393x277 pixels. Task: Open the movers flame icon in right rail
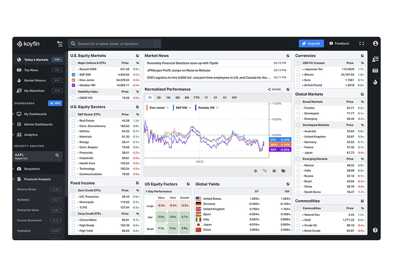coord(375,82)
